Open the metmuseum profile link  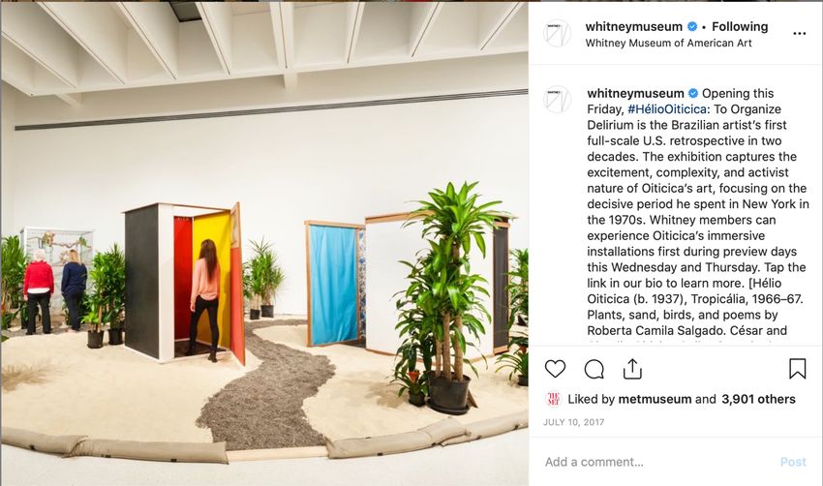(x=655, y=399)
